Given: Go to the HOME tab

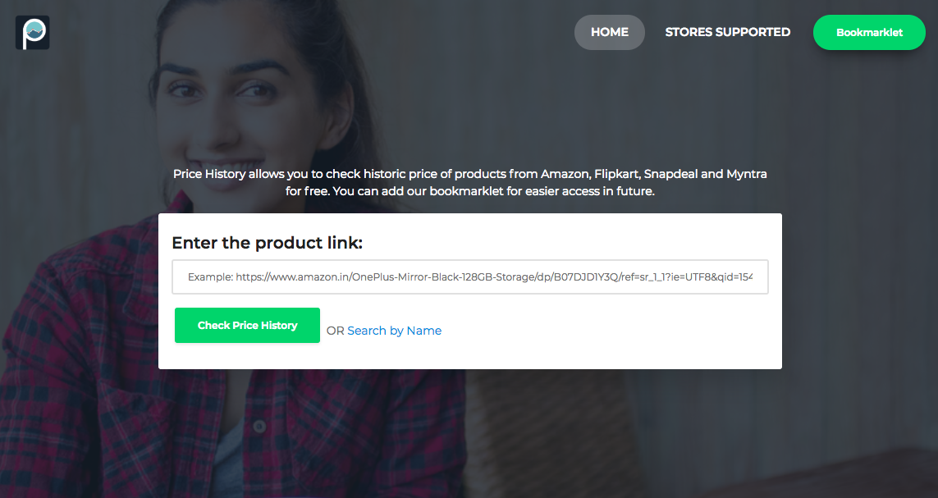Looking at the screenshot, I should (609, 32).
